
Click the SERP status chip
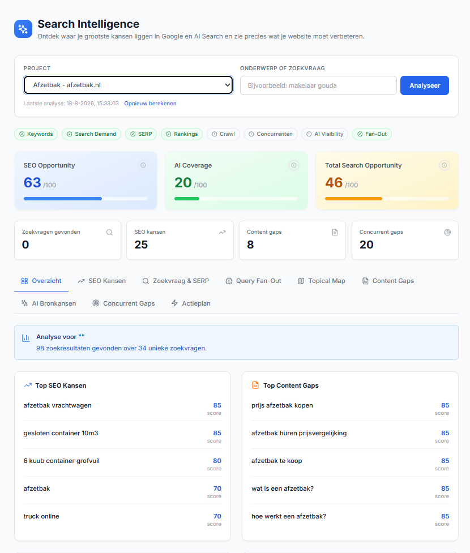pyautogui.click(x=141, y=134)
